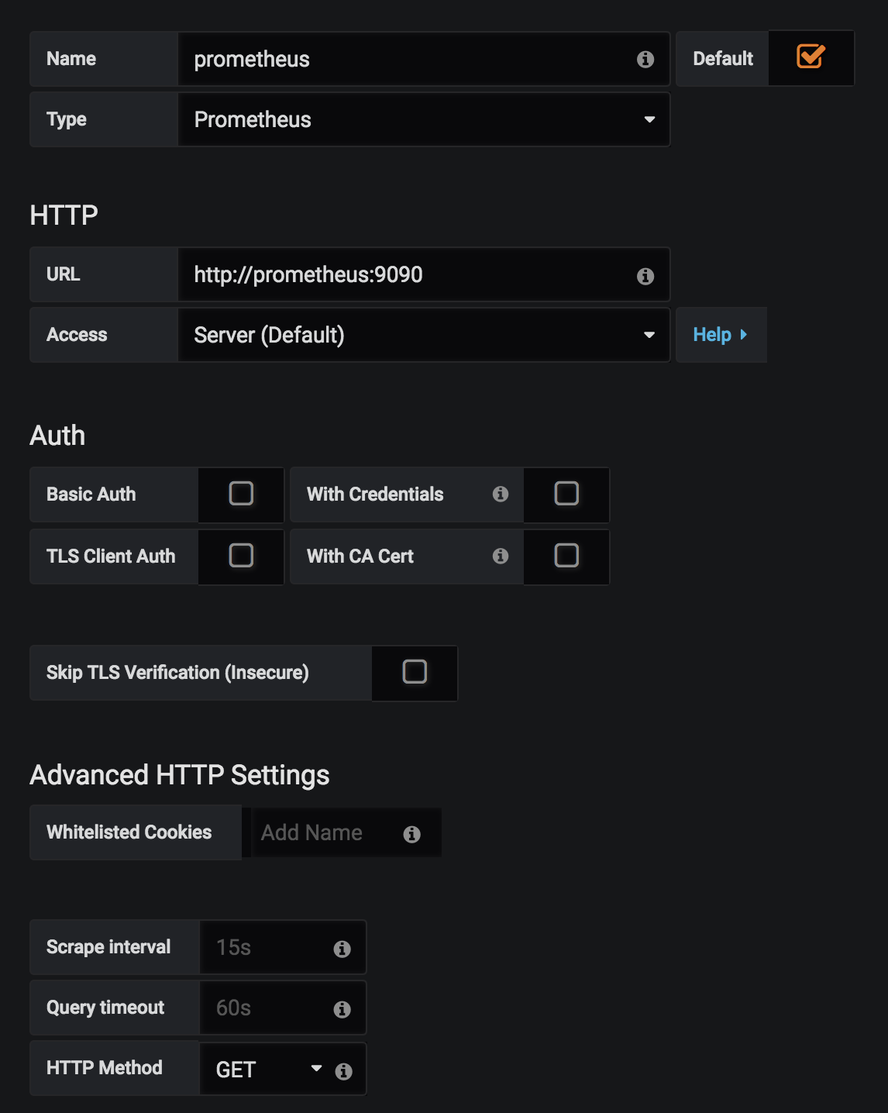Click the Basic Auth label
Image resolution: width=888 pixels, height=1113 pixels.
pyautogui.click(x=91, y=494)
